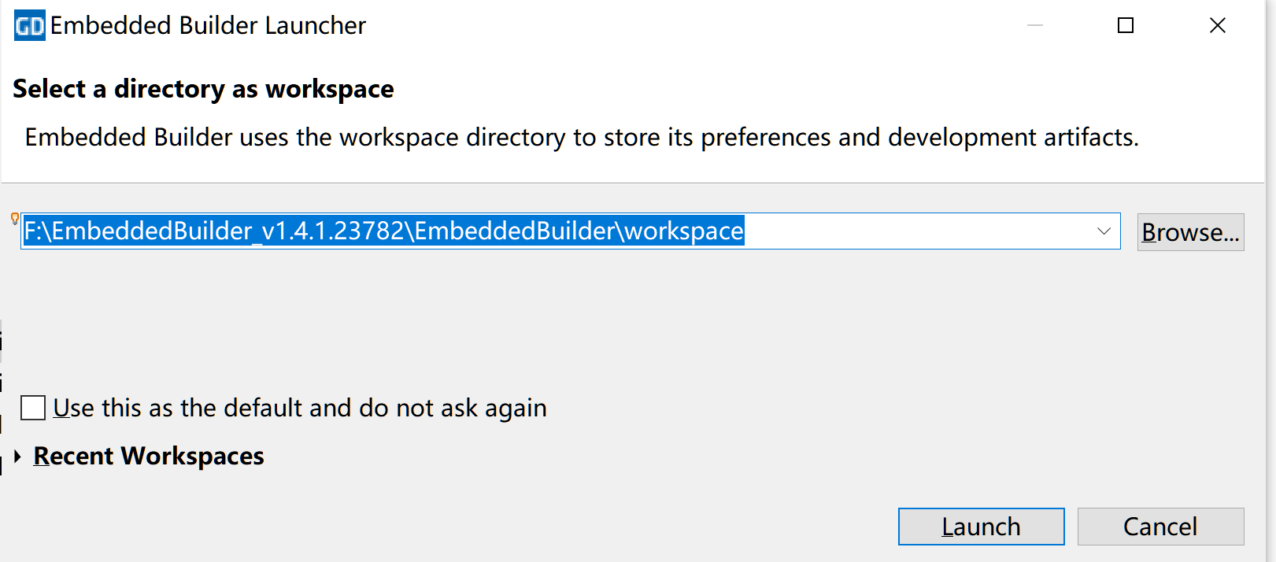The image size is (1276, 562).
Task: Expand the Recent Workspaces triangle
Action: tap(17, 456)
